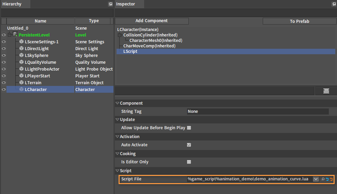Collapse the Cooking section

coord(117,153)
